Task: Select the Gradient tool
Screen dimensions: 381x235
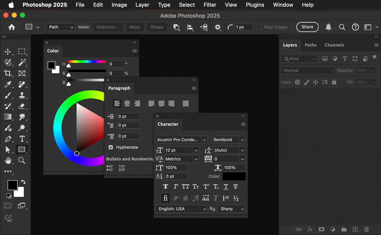Action: coord(8,117)
